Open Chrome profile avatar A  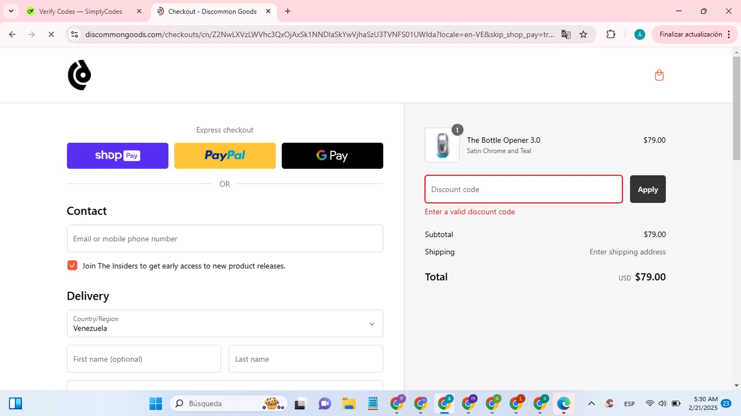(x=640, y=35)
